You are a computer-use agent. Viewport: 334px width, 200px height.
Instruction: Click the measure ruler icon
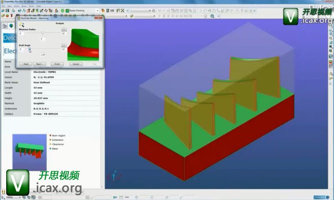click(x=112, y=11)
